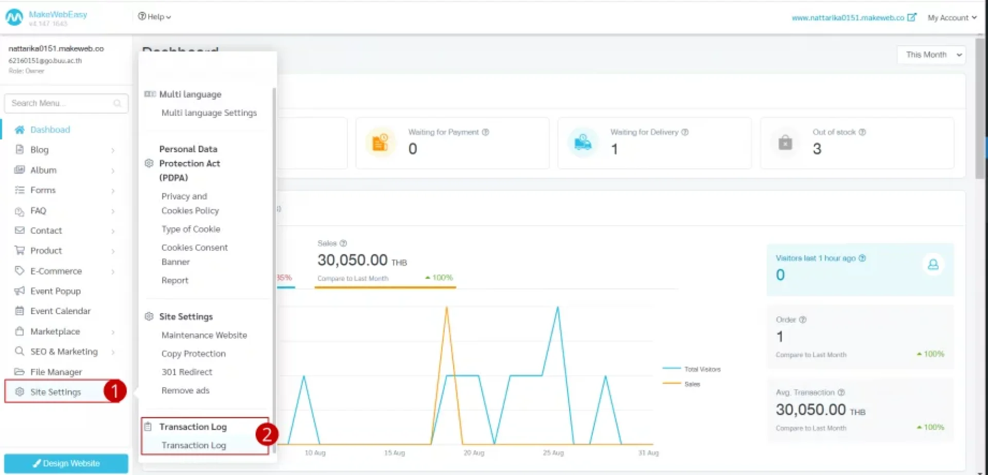The height and width of the screenshot is (475, 988).
Task: Click the visitor user icon in visitors card
Action: pos(933,265)
